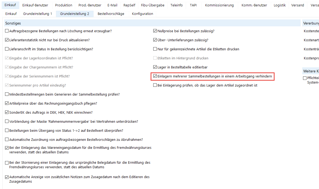Switch to the Teleinfo tab
This screenshot has height=189, width=319.
point(176,5)
